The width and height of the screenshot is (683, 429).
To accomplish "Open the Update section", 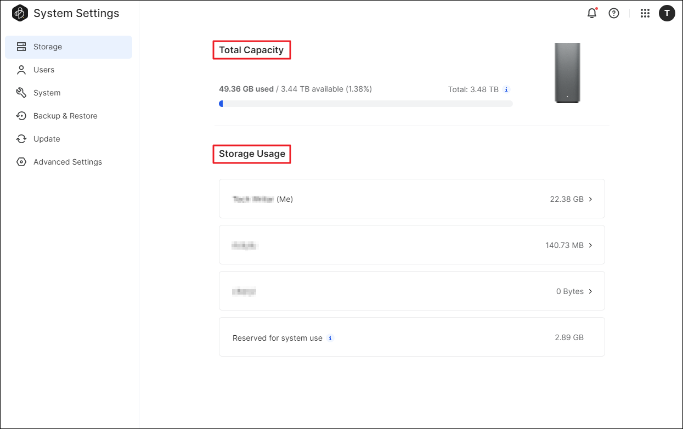I will coord(46,139).
